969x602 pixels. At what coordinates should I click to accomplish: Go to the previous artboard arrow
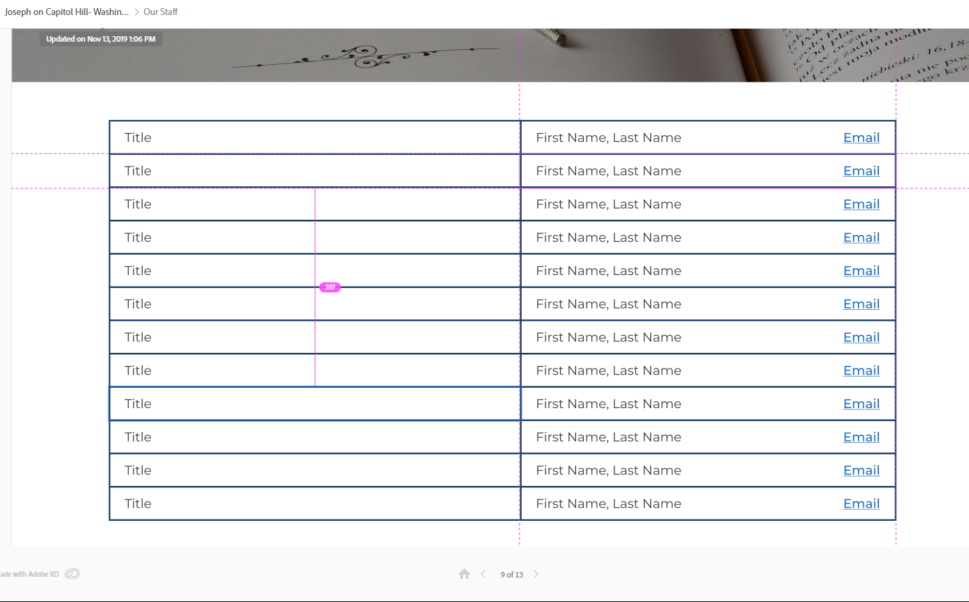coord(483,574)
